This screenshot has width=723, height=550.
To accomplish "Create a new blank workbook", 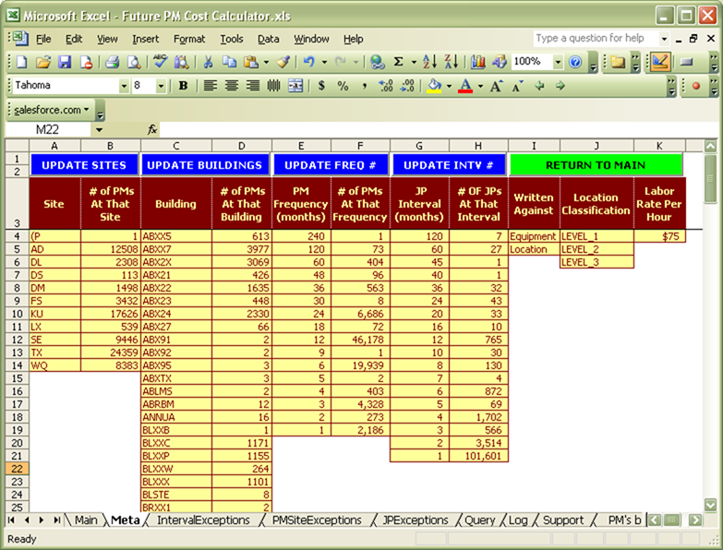I will tap(21, 61).
